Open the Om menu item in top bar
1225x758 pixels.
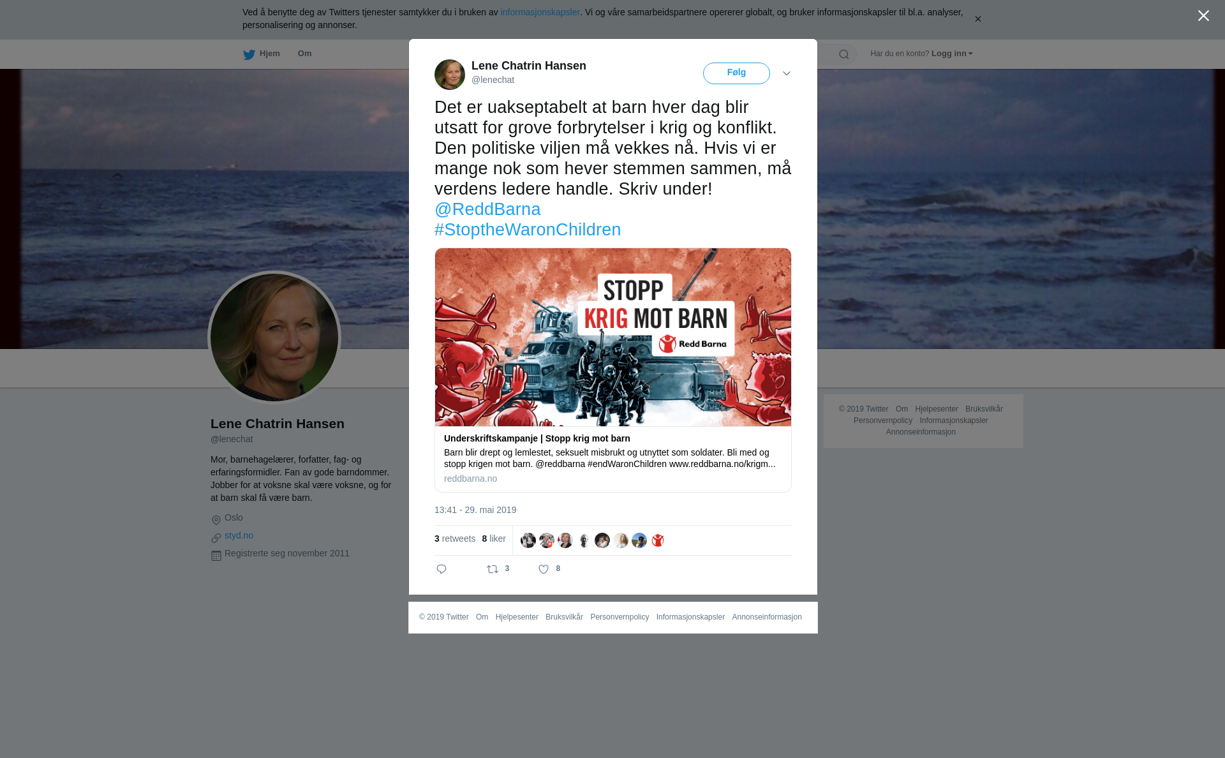[304, 54]
